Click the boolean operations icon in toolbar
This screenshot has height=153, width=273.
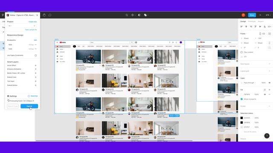[145, 15]
